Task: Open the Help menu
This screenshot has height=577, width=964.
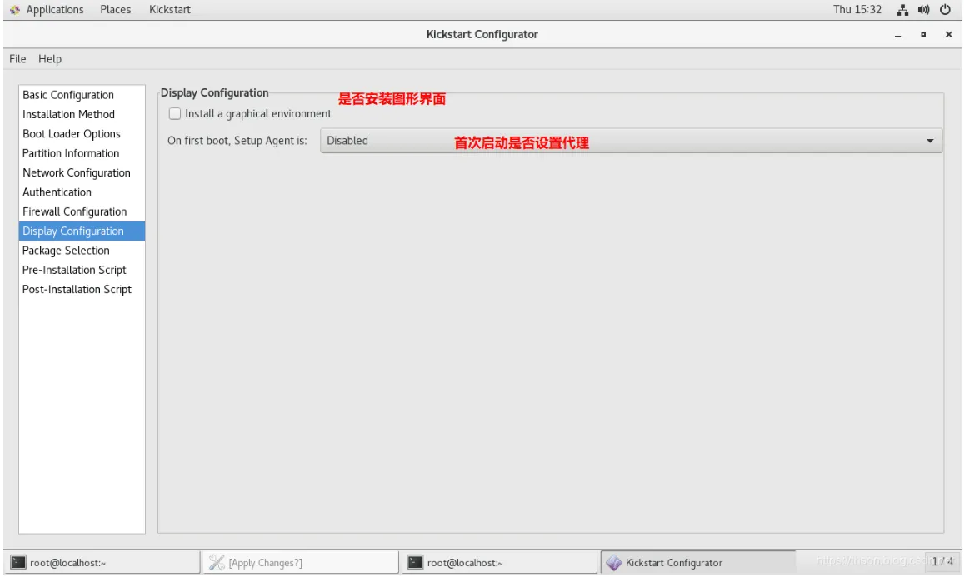Action: [x=50, y=59]
